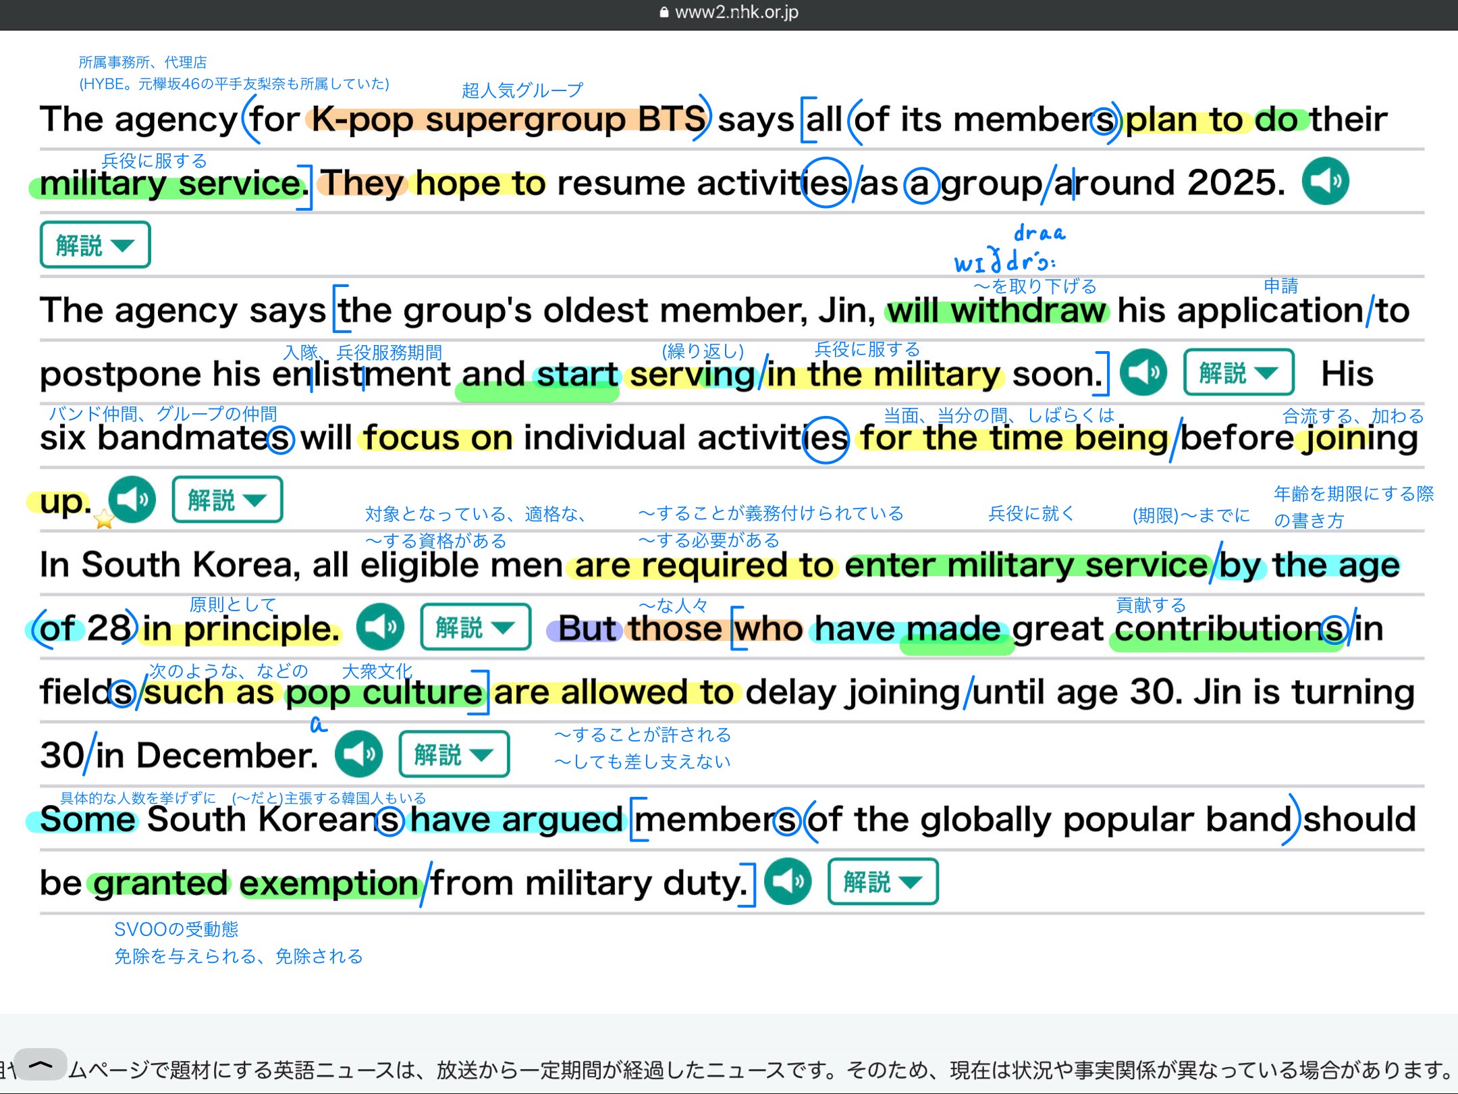The width and height of the screenshot is (1458, 1094).
Task: Click the phrase 'are allowed to'
Action: point(614,692)
